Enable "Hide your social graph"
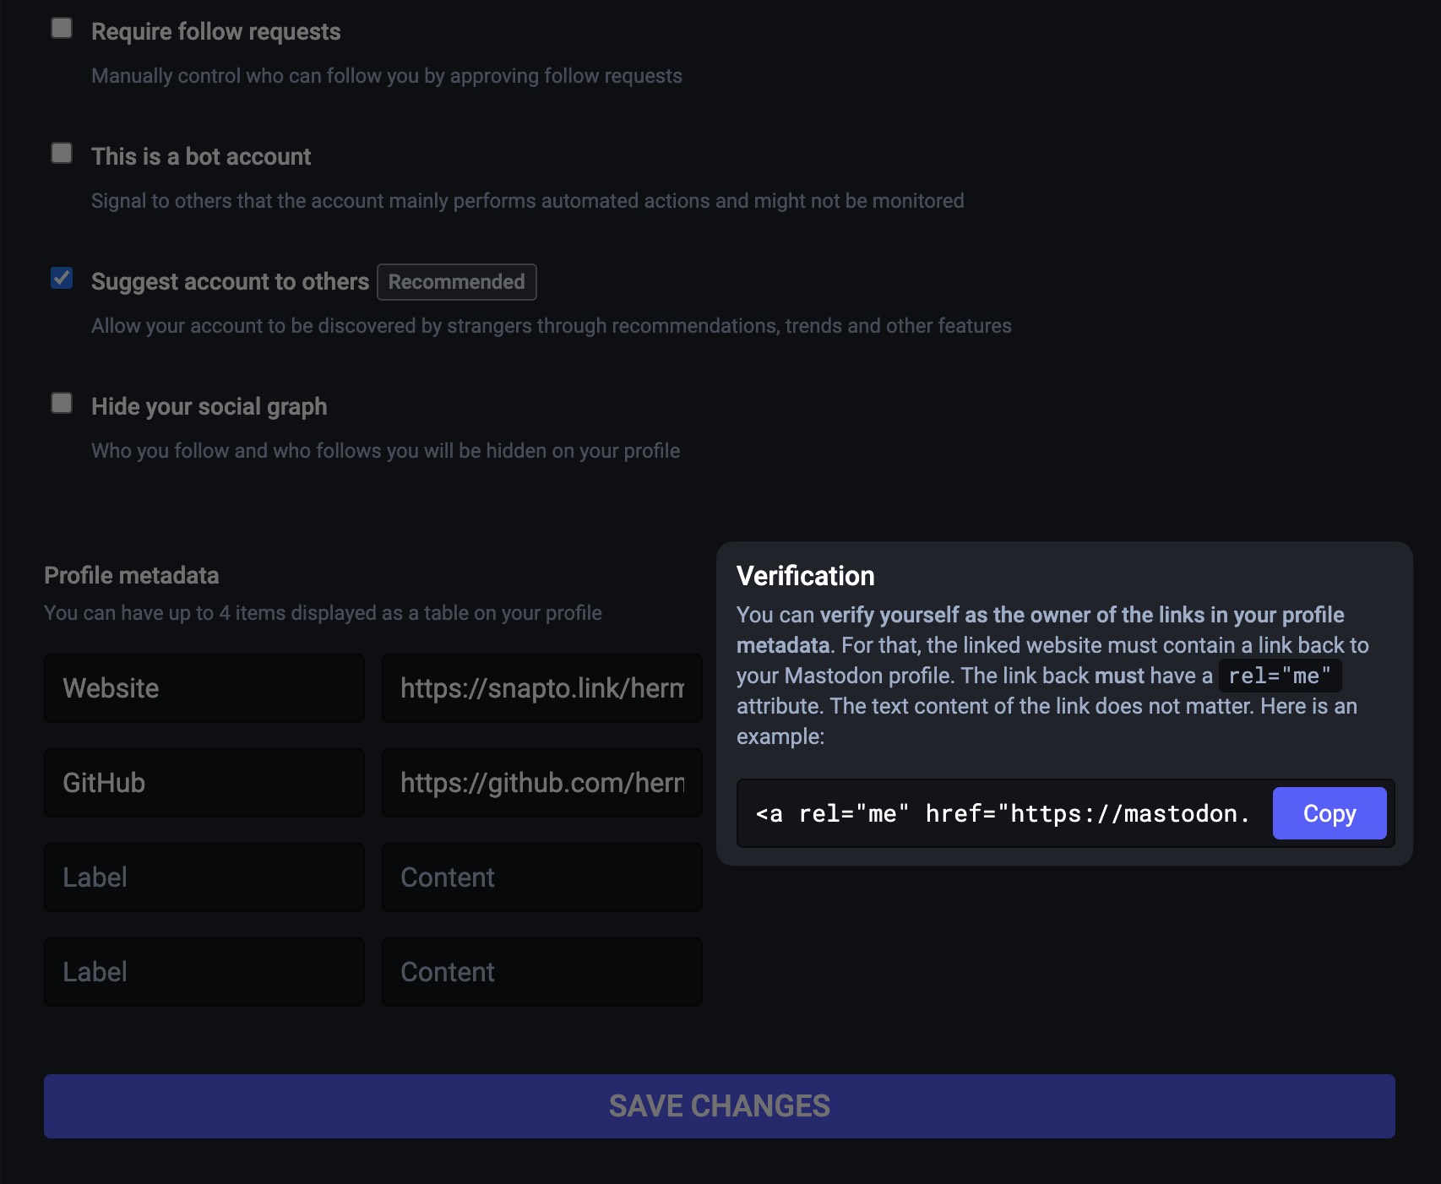This screenshot has width=1441, height=1184. coord(61,404)
